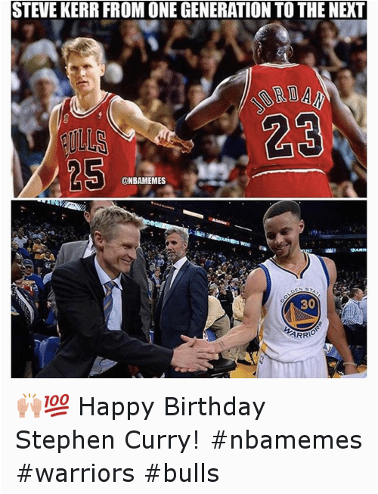This screenshot has height=494, width=378.
Task: Click the "Happy Birthday" caption text
Action: [172, 407]
